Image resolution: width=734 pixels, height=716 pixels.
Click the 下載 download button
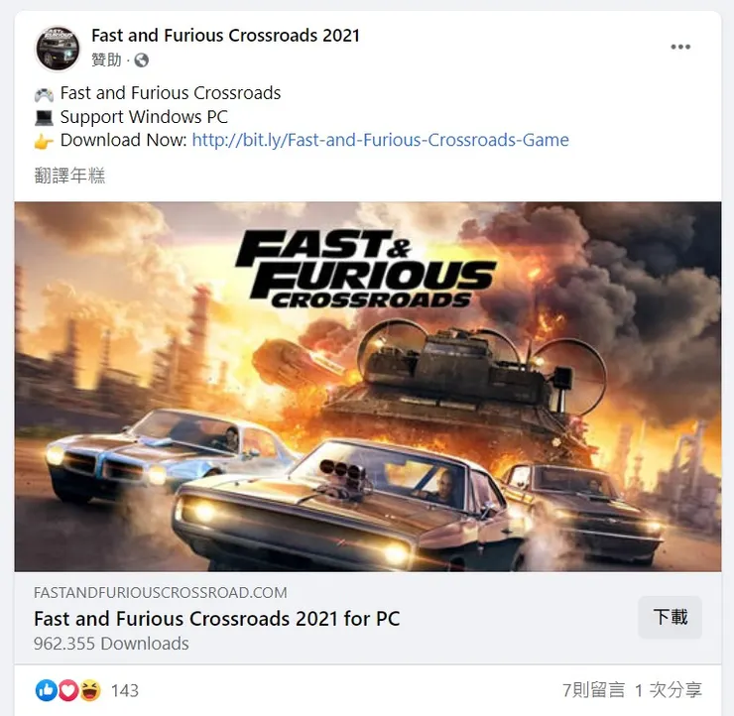670,617
